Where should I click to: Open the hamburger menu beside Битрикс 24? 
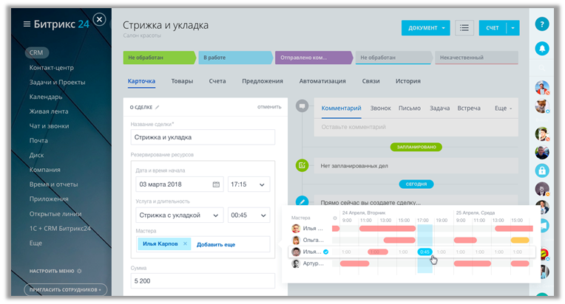tap(27, 24)
